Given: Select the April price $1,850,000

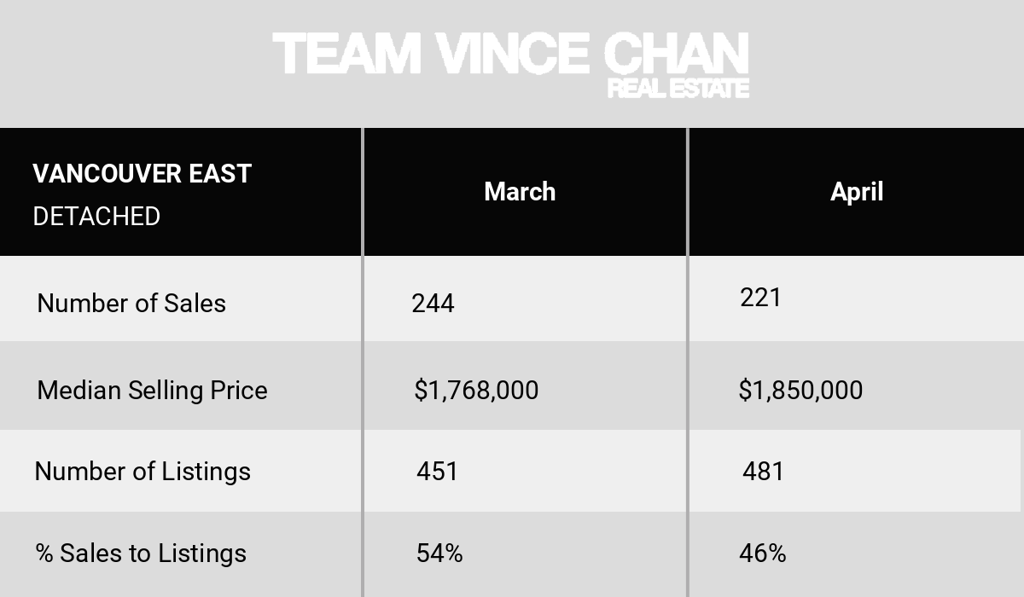Looking at the screenshot, I should pyautogui.click(x=800, y=390).
